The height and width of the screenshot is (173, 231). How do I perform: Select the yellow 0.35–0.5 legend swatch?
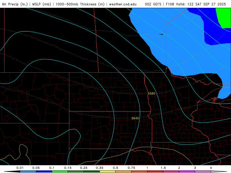pyautogui.click(x=107, y=172)
